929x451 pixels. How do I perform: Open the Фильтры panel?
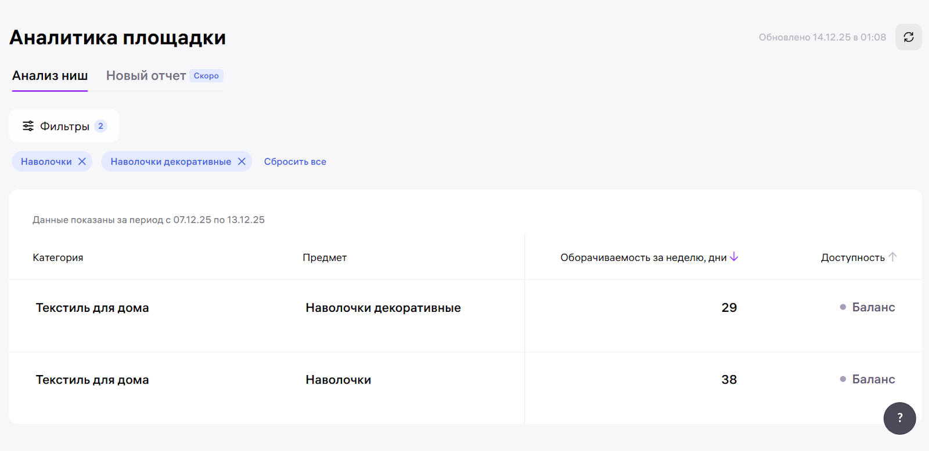[64, 126]
